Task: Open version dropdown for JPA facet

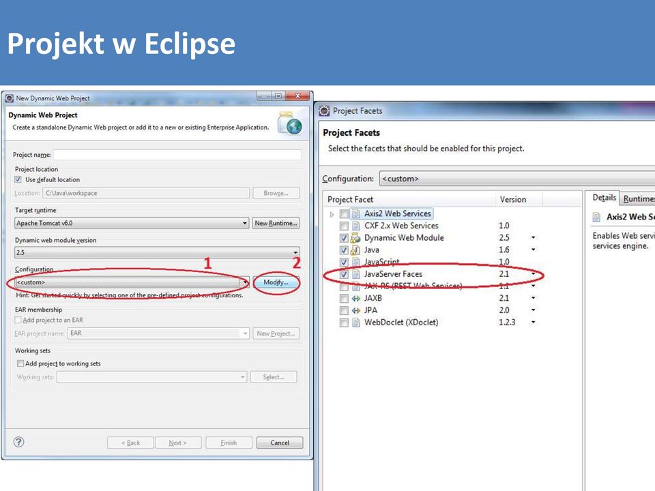Action: 533,310
